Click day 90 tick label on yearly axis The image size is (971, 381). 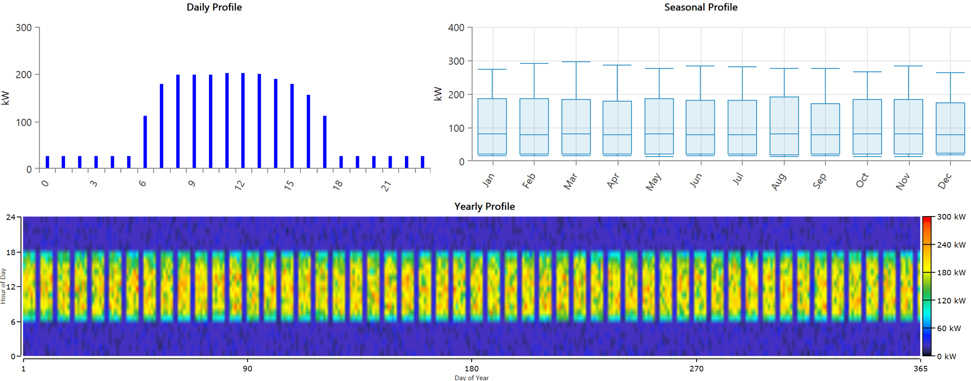[x=247, y=369]
